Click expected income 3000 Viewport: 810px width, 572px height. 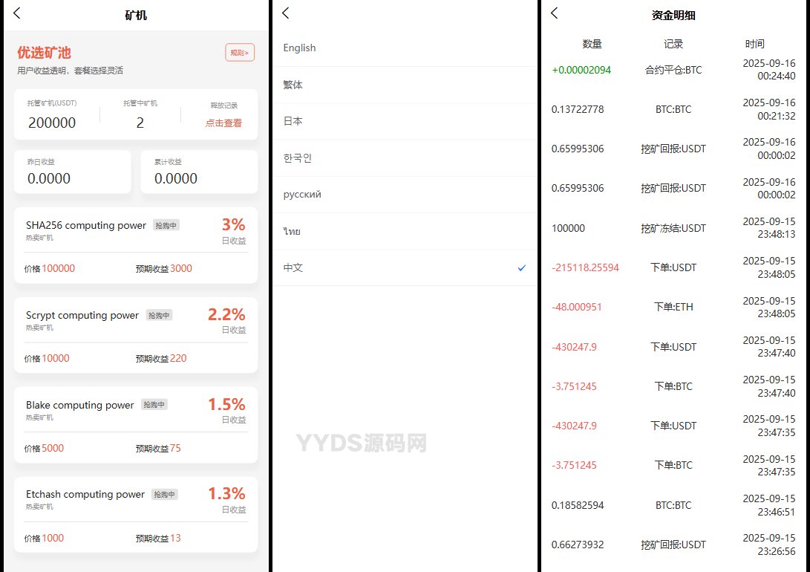[181, 269]
